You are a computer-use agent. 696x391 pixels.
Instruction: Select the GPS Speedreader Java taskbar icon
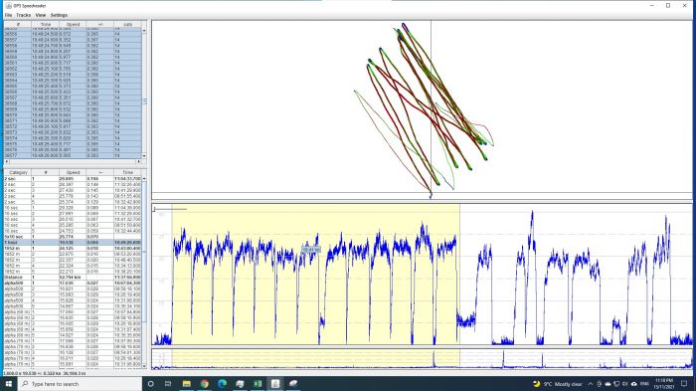[x=275, y=383]
